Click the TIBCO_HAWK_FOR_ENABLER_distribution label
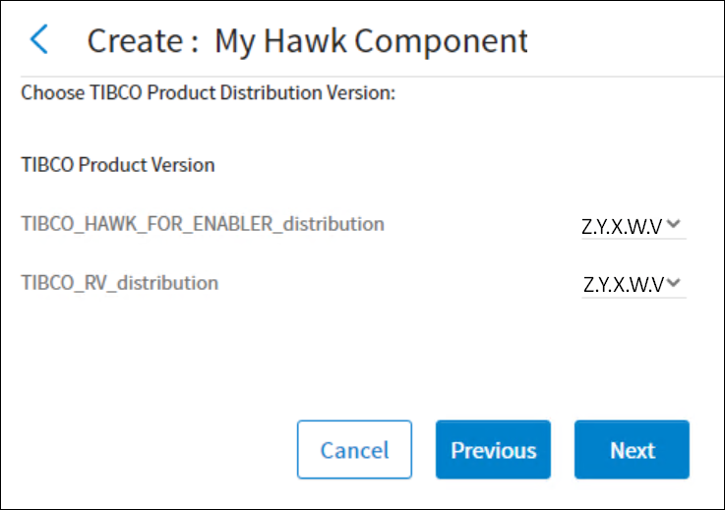Image resolution: width=725 pixels, height=510 pixels. (203, 224)
